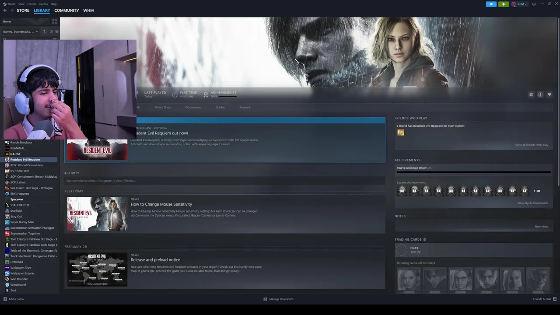
Task: Click the +38 more achievements indicator
Action: tap(536, 191)
